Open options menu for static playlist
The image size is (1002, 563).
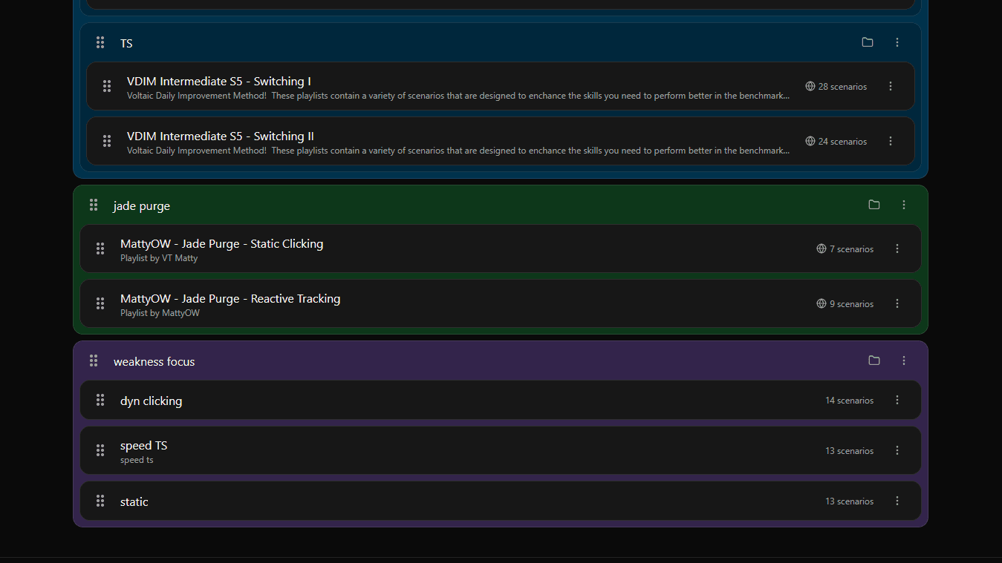[897, 501]
